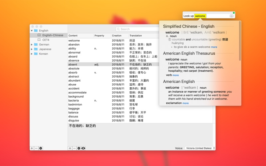Expand the German folder
Screen dimensions: 266x166
[x=32, y=44]
